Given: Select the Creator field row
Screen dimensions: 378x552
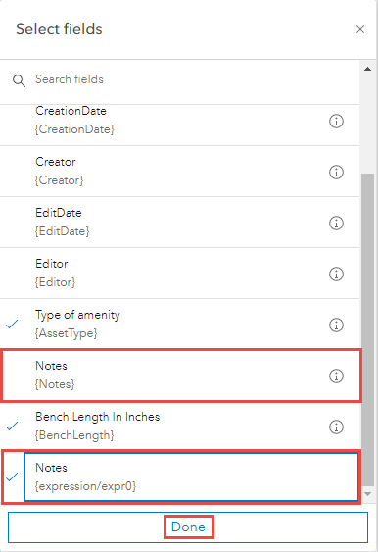Looking at the screenshot, I should [x=179, y=172].
